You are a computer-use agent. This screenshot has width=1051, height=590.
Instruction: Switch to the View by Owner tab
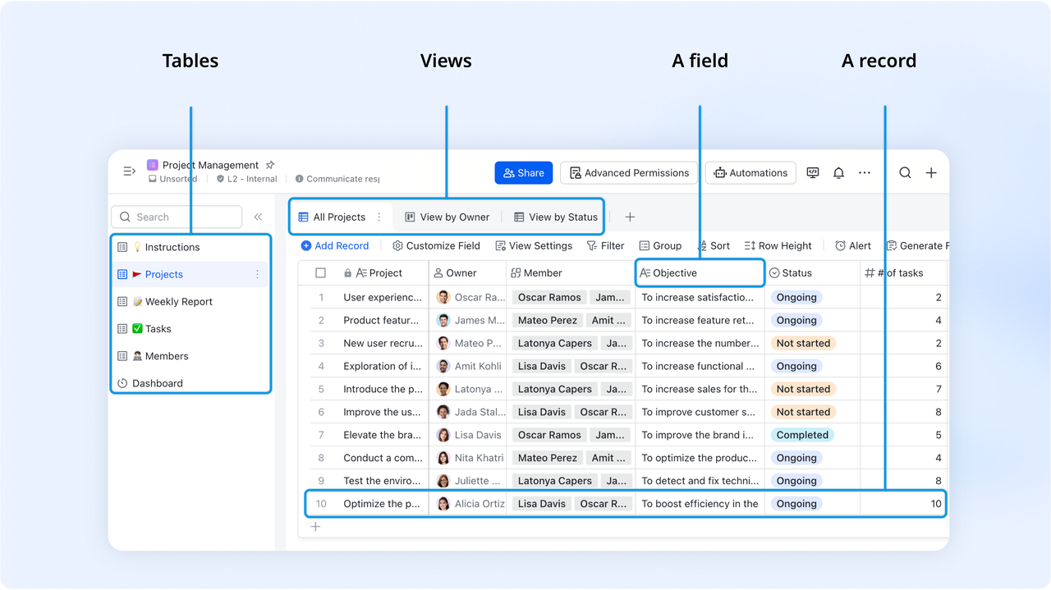(x=447, y=217)
